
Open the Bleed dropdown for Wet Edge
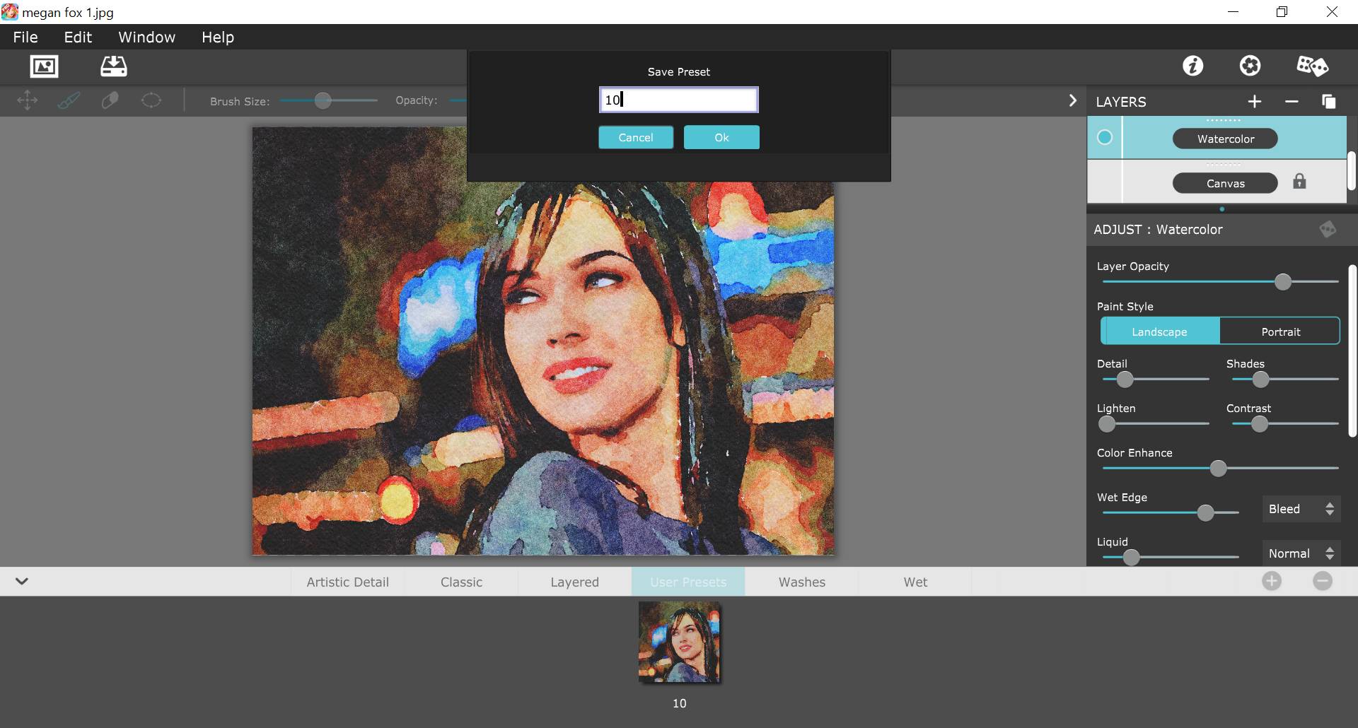(x=1301, y=509)
